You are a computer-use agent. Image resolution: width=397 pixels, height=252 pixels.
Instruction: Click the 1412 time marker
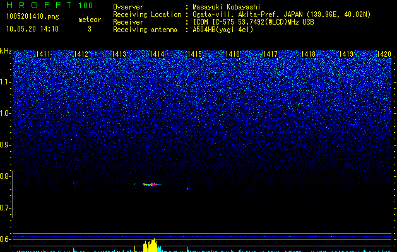[x=81, y=54]
